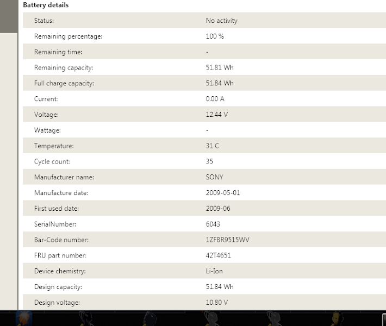Click the Device chemistry Li-Ion value

click(214, 271)
